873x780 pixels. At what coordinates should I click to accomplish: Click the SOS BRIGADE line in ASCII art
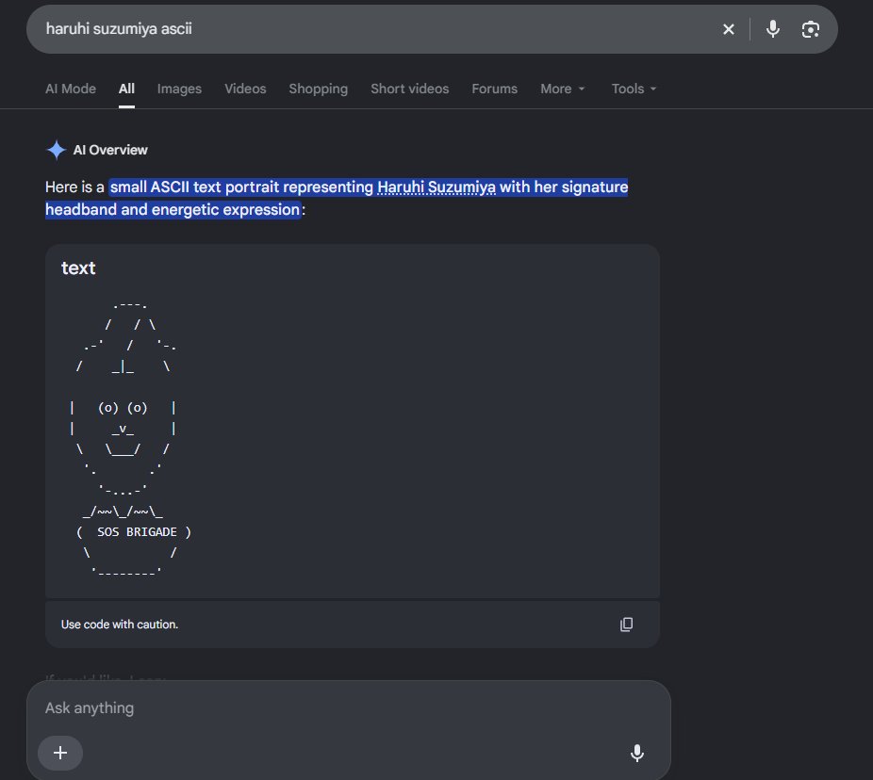point(134,532)
